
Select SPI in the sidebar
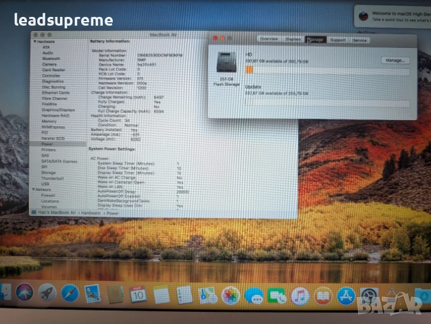coord(45,167)
